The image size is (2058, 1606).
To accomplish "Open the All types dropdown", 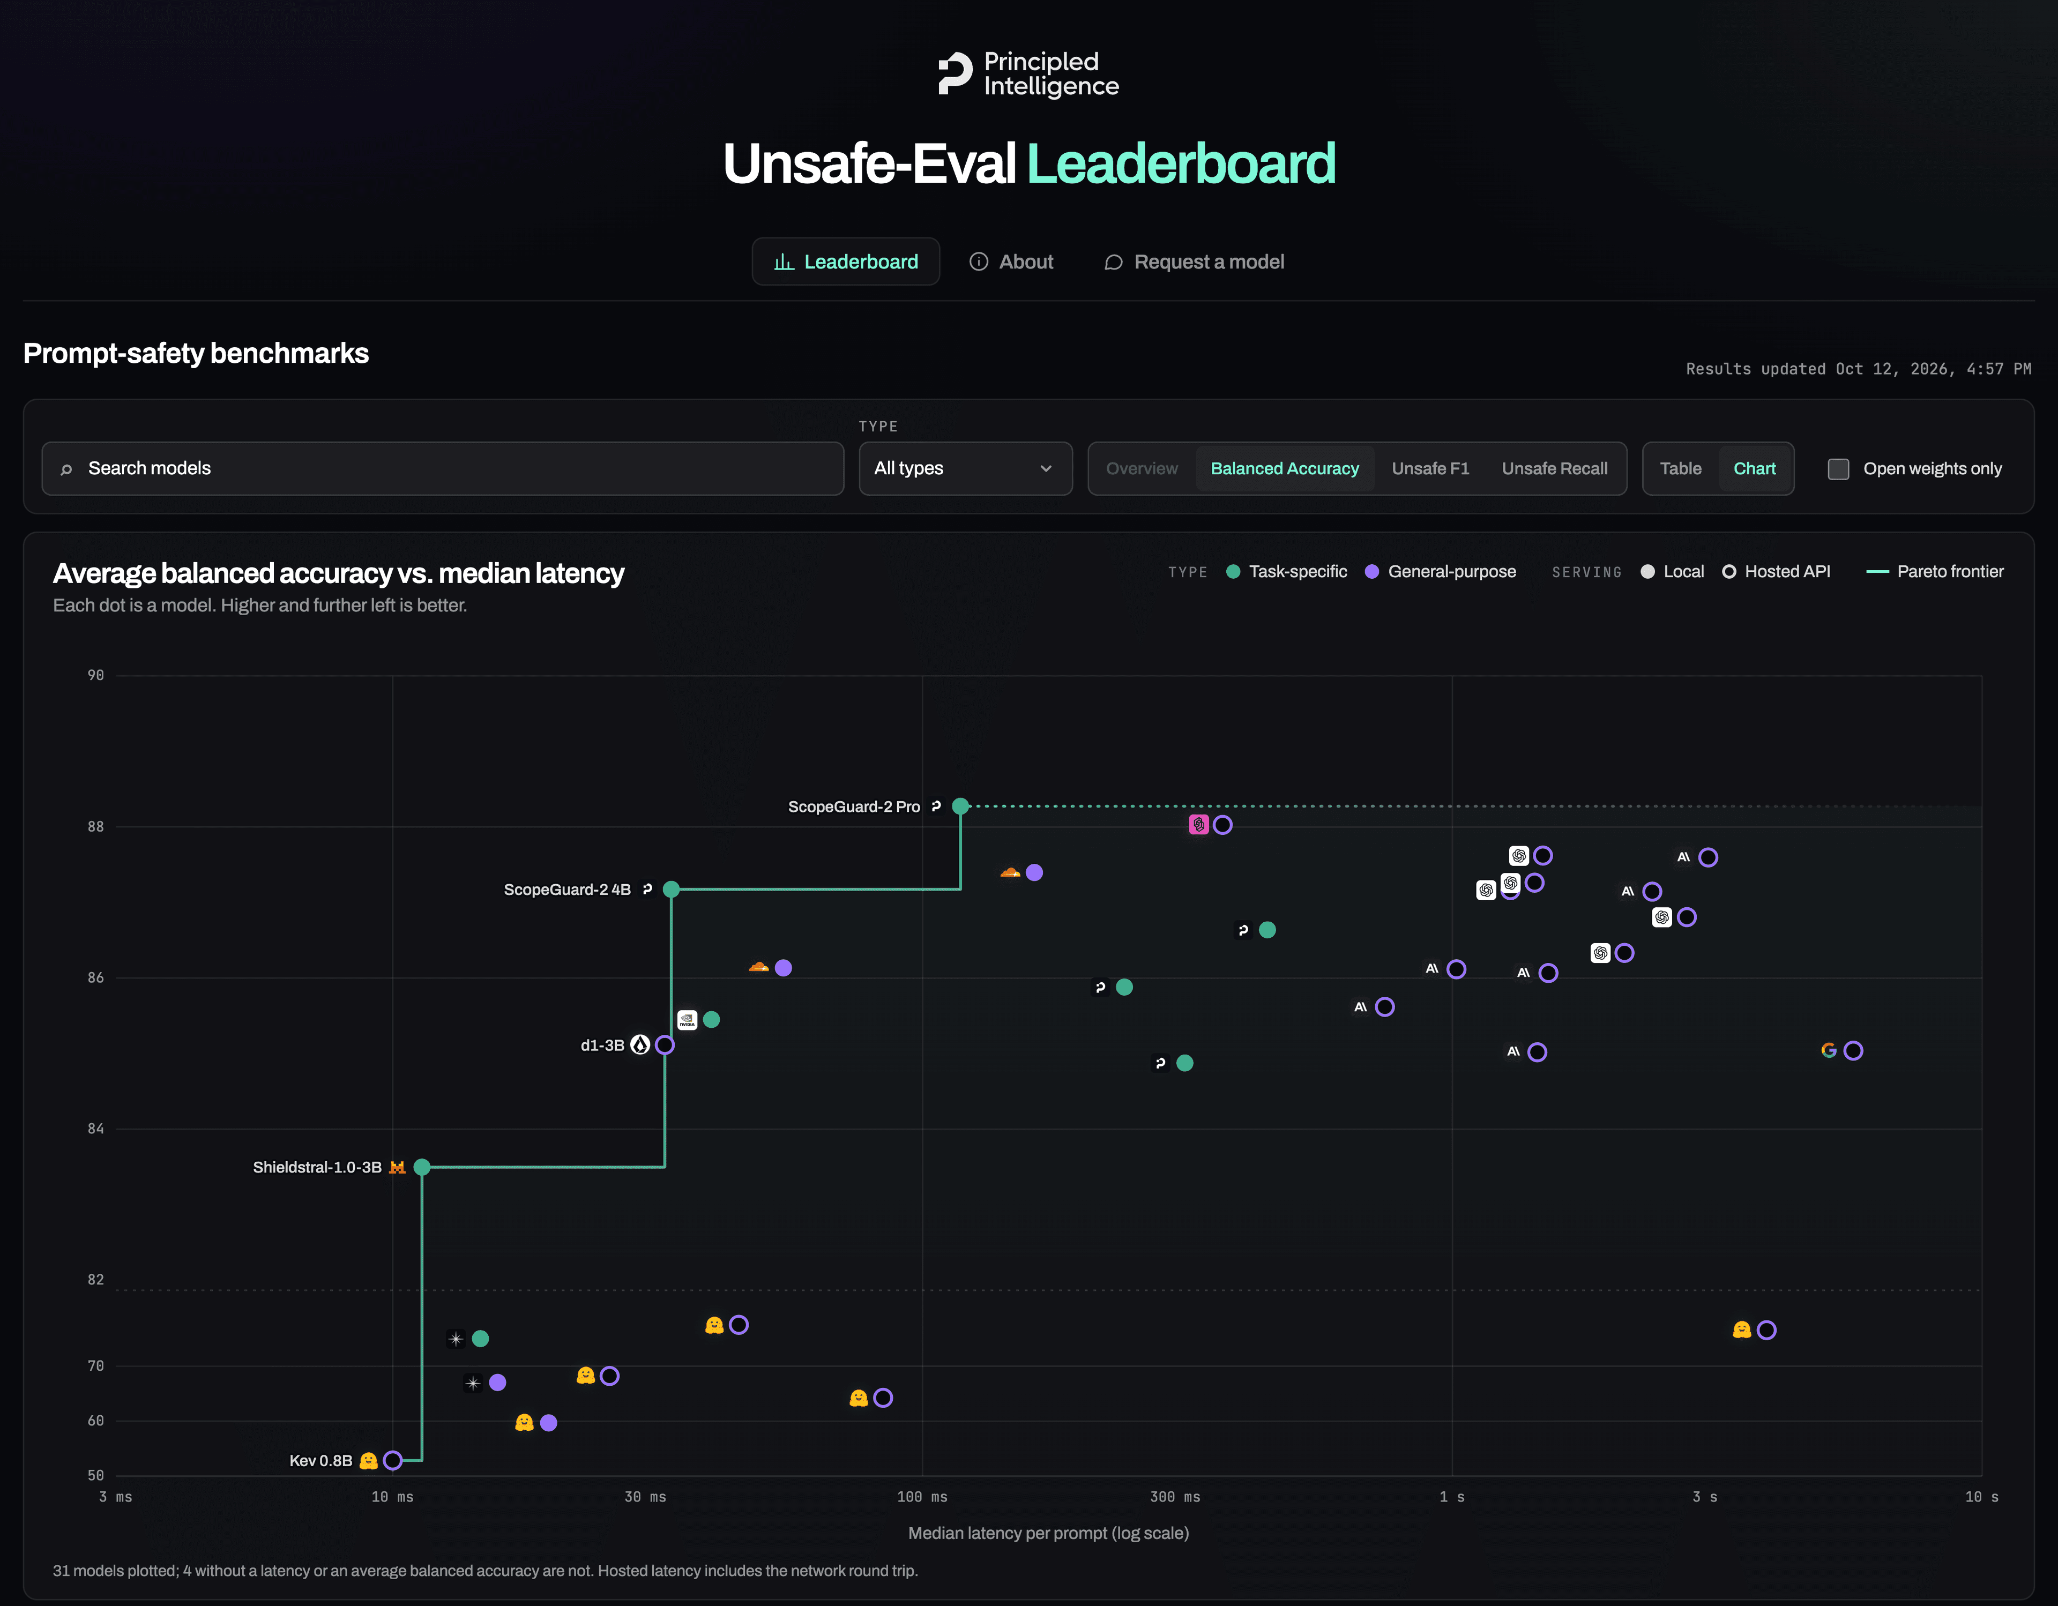I will click(x=965, y=469).
